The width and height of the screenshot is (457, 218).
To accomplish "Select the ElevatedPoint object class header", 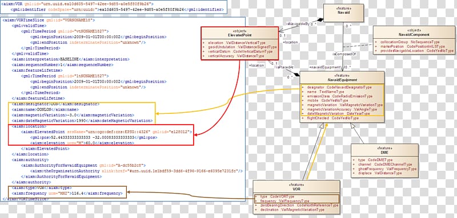I will pos(239,33).
